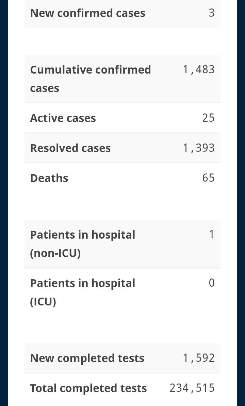
Task: Select the New confirmed cases label
Action: [87, 13]
